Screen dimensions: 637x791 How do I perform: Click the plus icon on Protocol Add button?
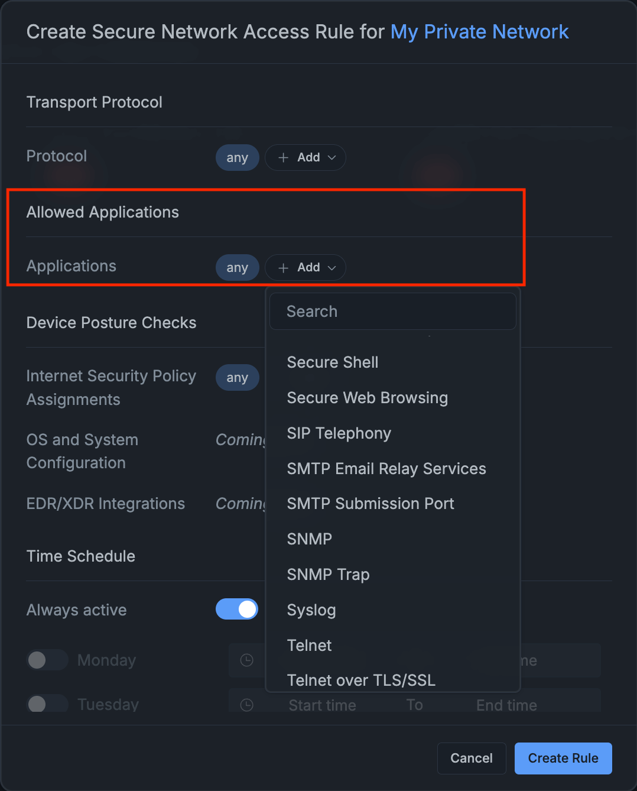tap(282, 157)
